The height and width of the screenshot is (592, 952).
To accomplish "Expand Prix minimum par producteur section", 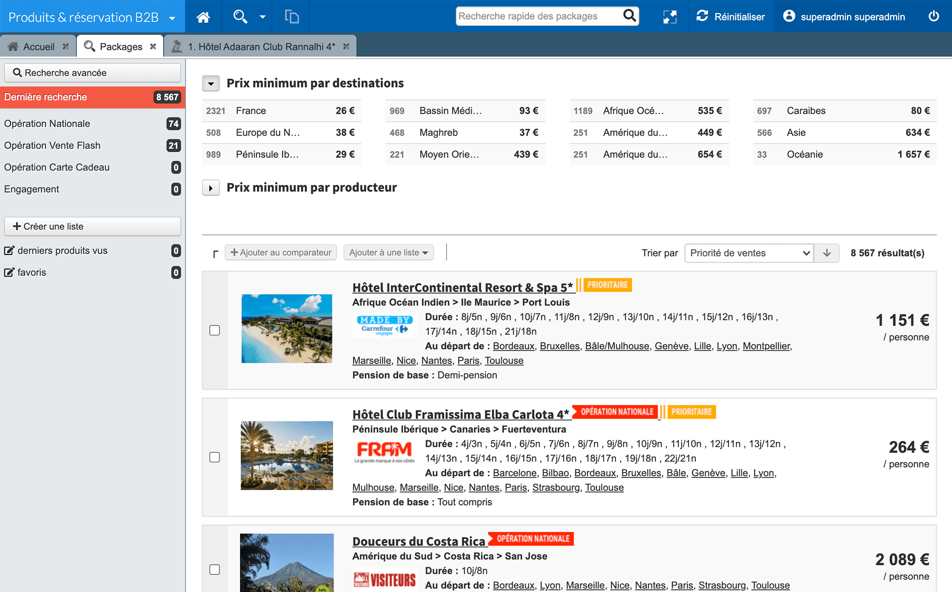I will click(211, 188).
